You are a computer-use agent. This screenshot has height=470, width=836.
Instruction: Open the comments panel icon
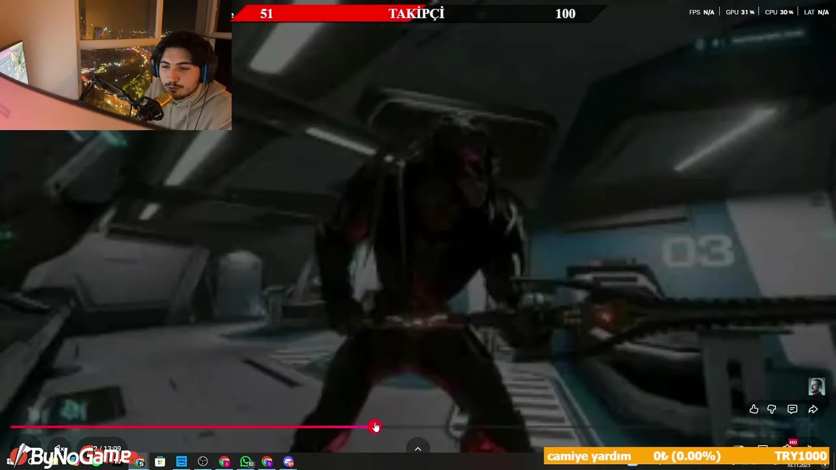point(792,409)
